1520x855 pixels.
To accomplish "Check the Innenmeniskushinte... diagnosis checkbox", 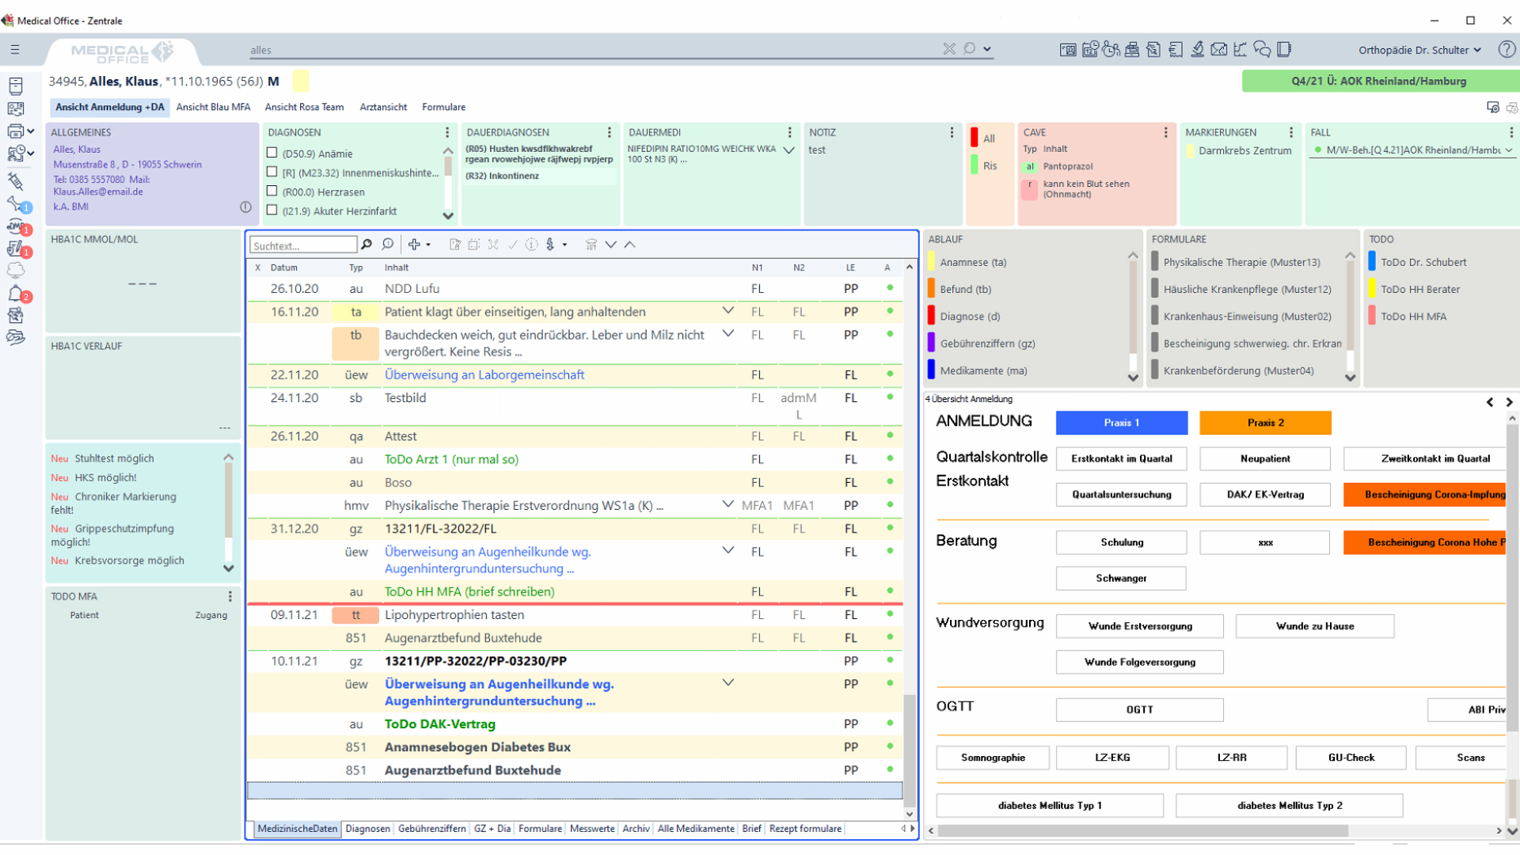I will click(x=272, y=172).
